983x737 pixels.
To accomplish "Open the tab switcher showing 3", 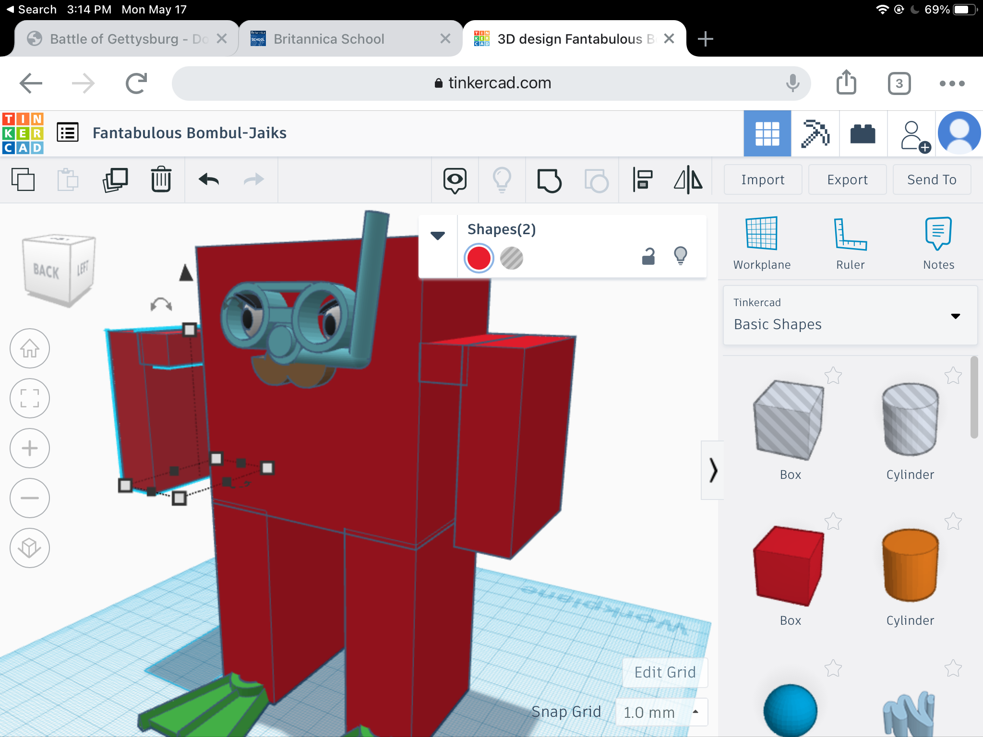I will click(x=899, y=83).
